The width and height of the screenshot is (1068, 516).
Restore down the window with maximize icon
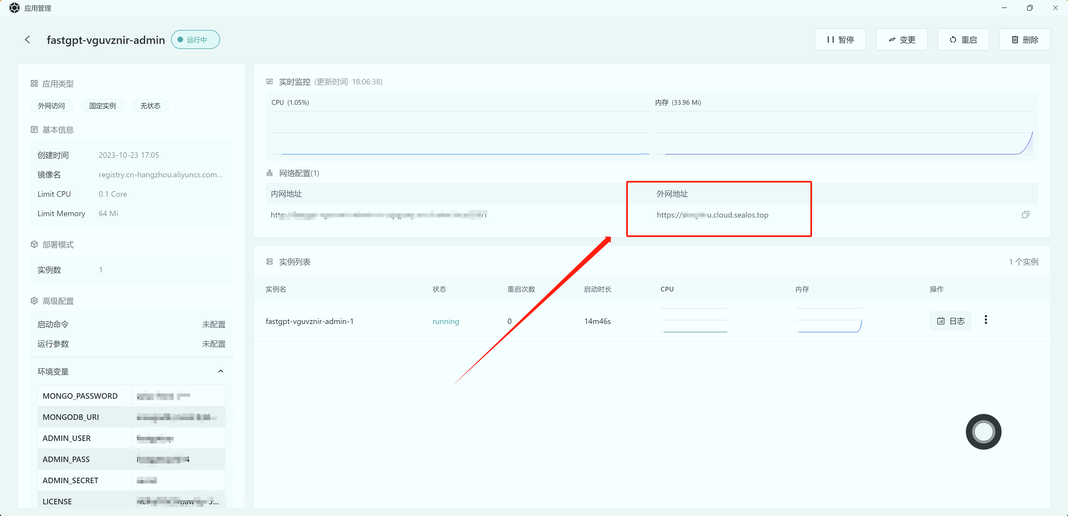[1029, 8]
